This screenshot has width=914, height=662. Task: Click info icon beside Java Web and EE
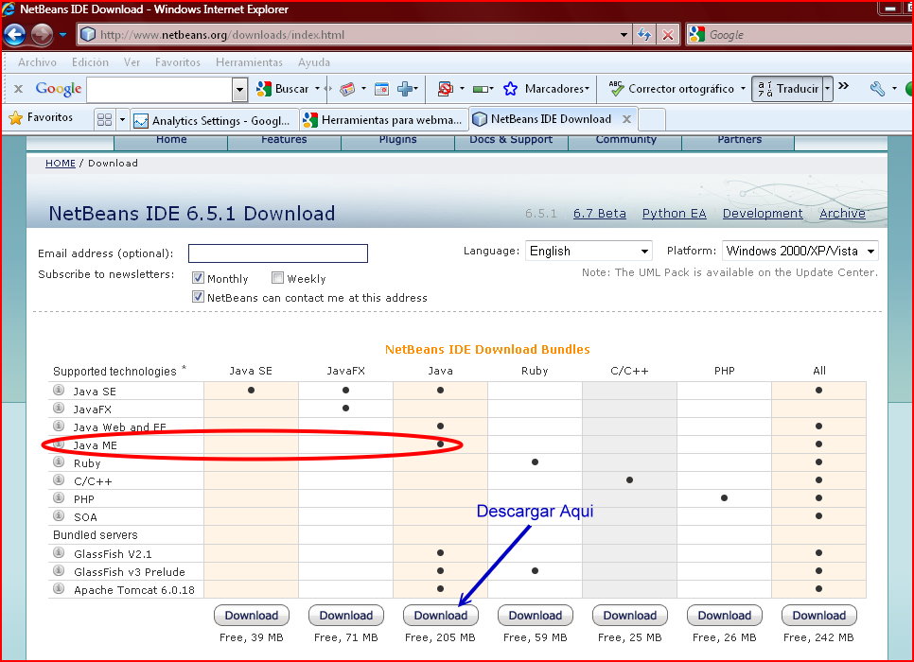click(59, 426)
